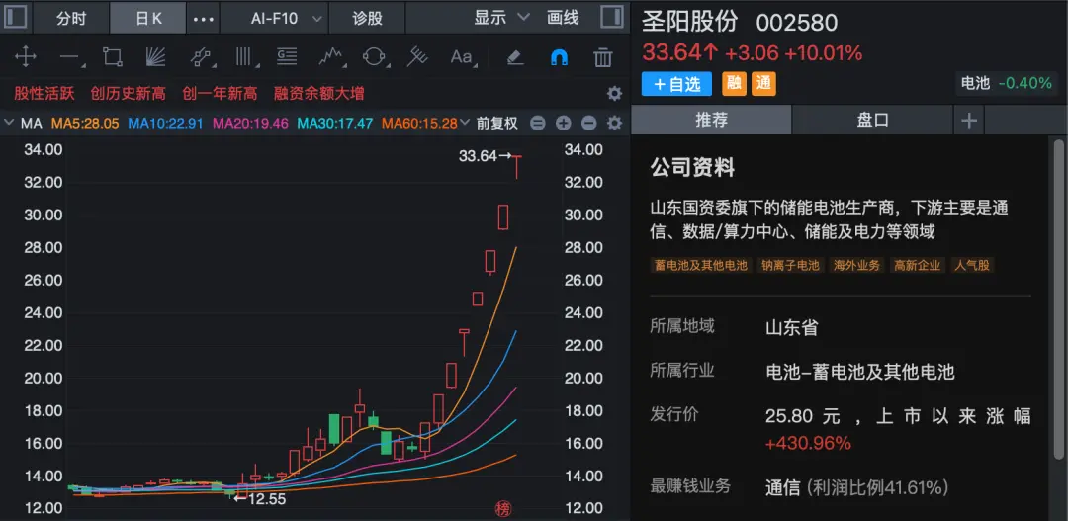
Task: Delete drawings with the trash icon
Action: tap(602, 57)
